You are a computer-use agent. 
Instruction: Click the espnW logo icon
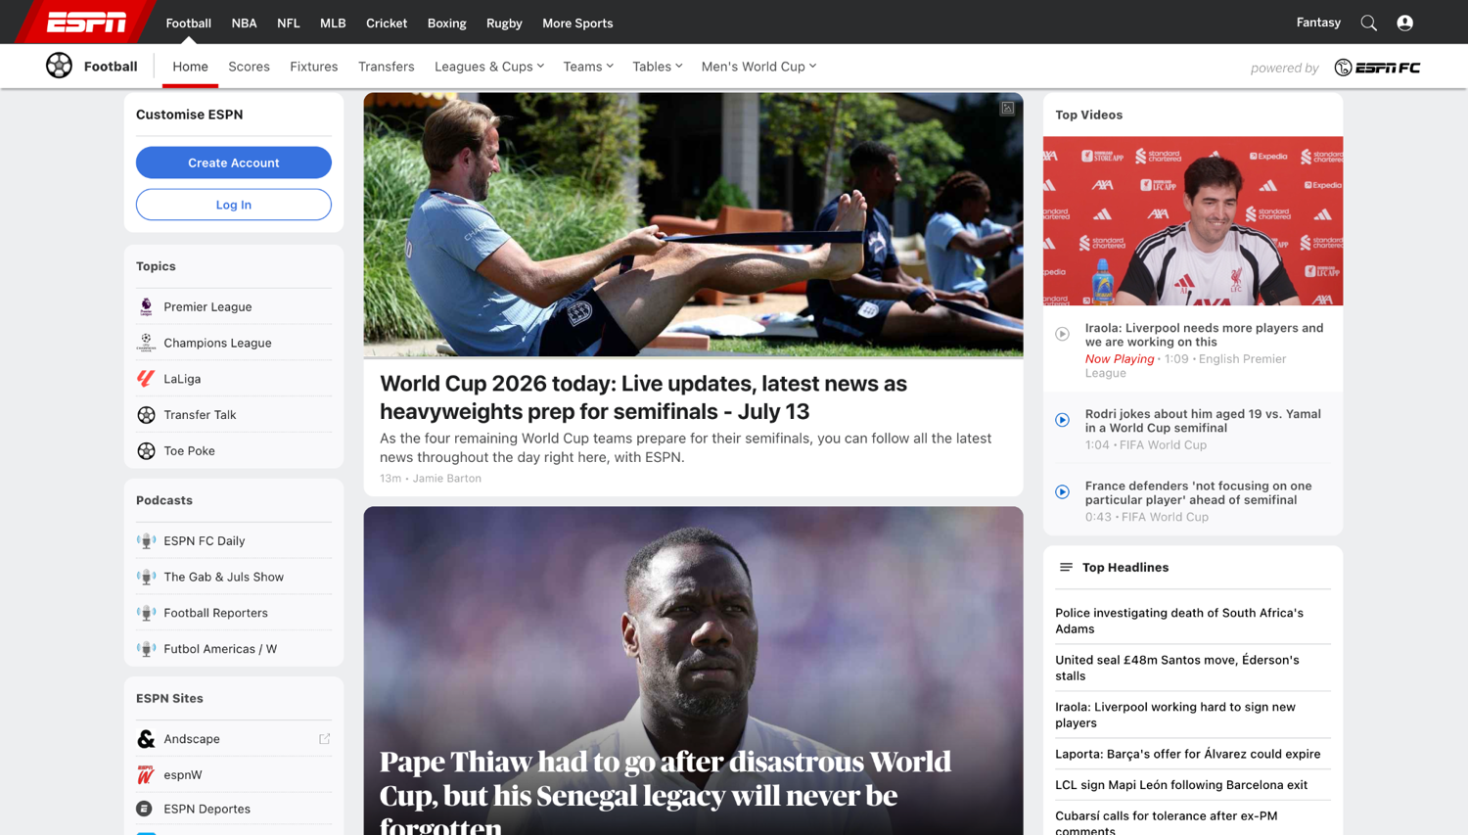click(146, 774)
